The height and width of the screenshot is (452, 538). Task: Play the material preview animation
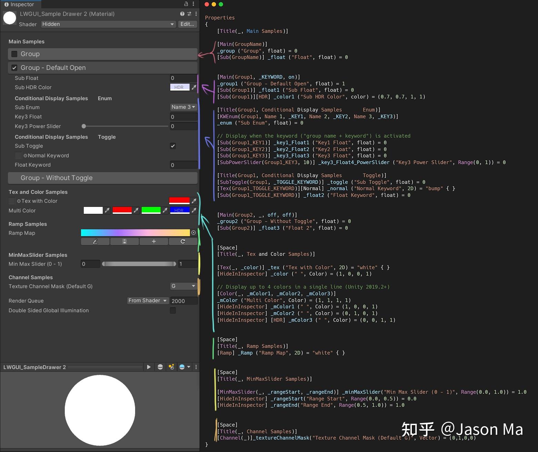(149, 367)
